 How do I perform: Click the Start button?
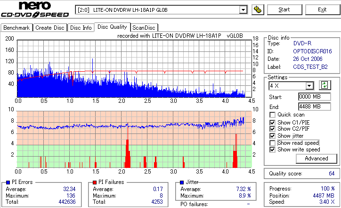(x=284, y=10)
